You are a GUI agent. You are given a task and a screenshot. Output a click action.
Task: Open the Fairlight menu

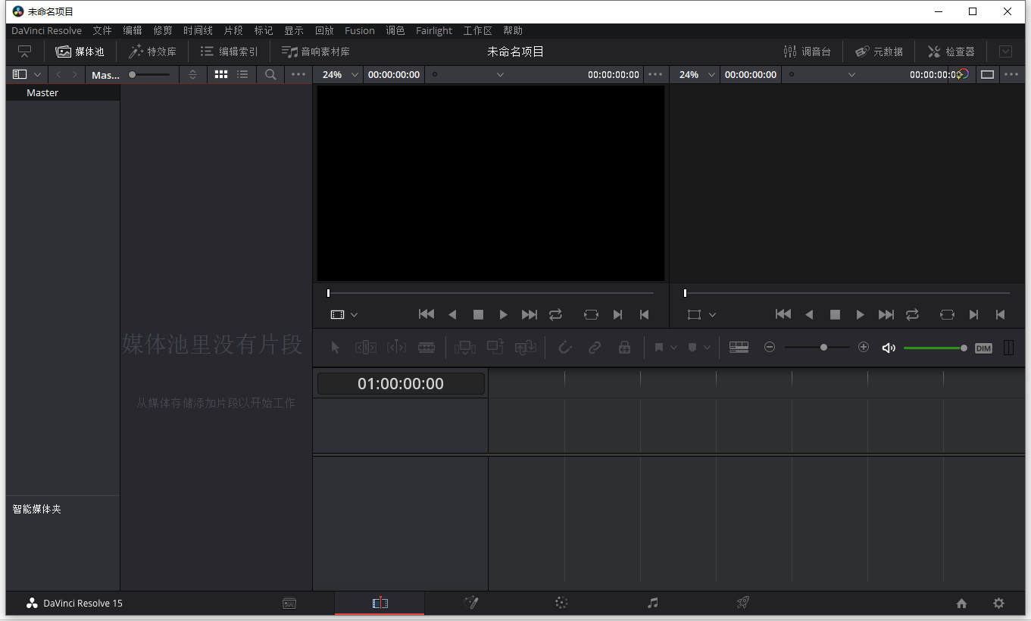click(x=434, y=30)
